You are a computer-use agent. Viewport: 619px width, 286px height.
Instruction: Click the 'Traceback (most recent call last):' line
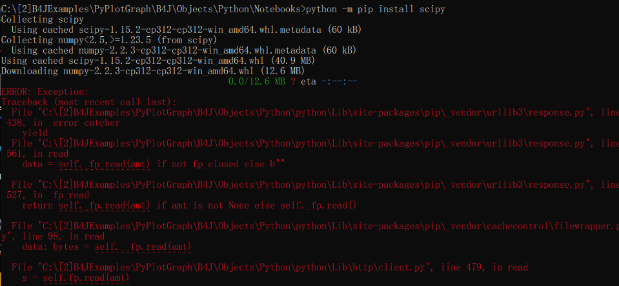click(x=88, y=102)
